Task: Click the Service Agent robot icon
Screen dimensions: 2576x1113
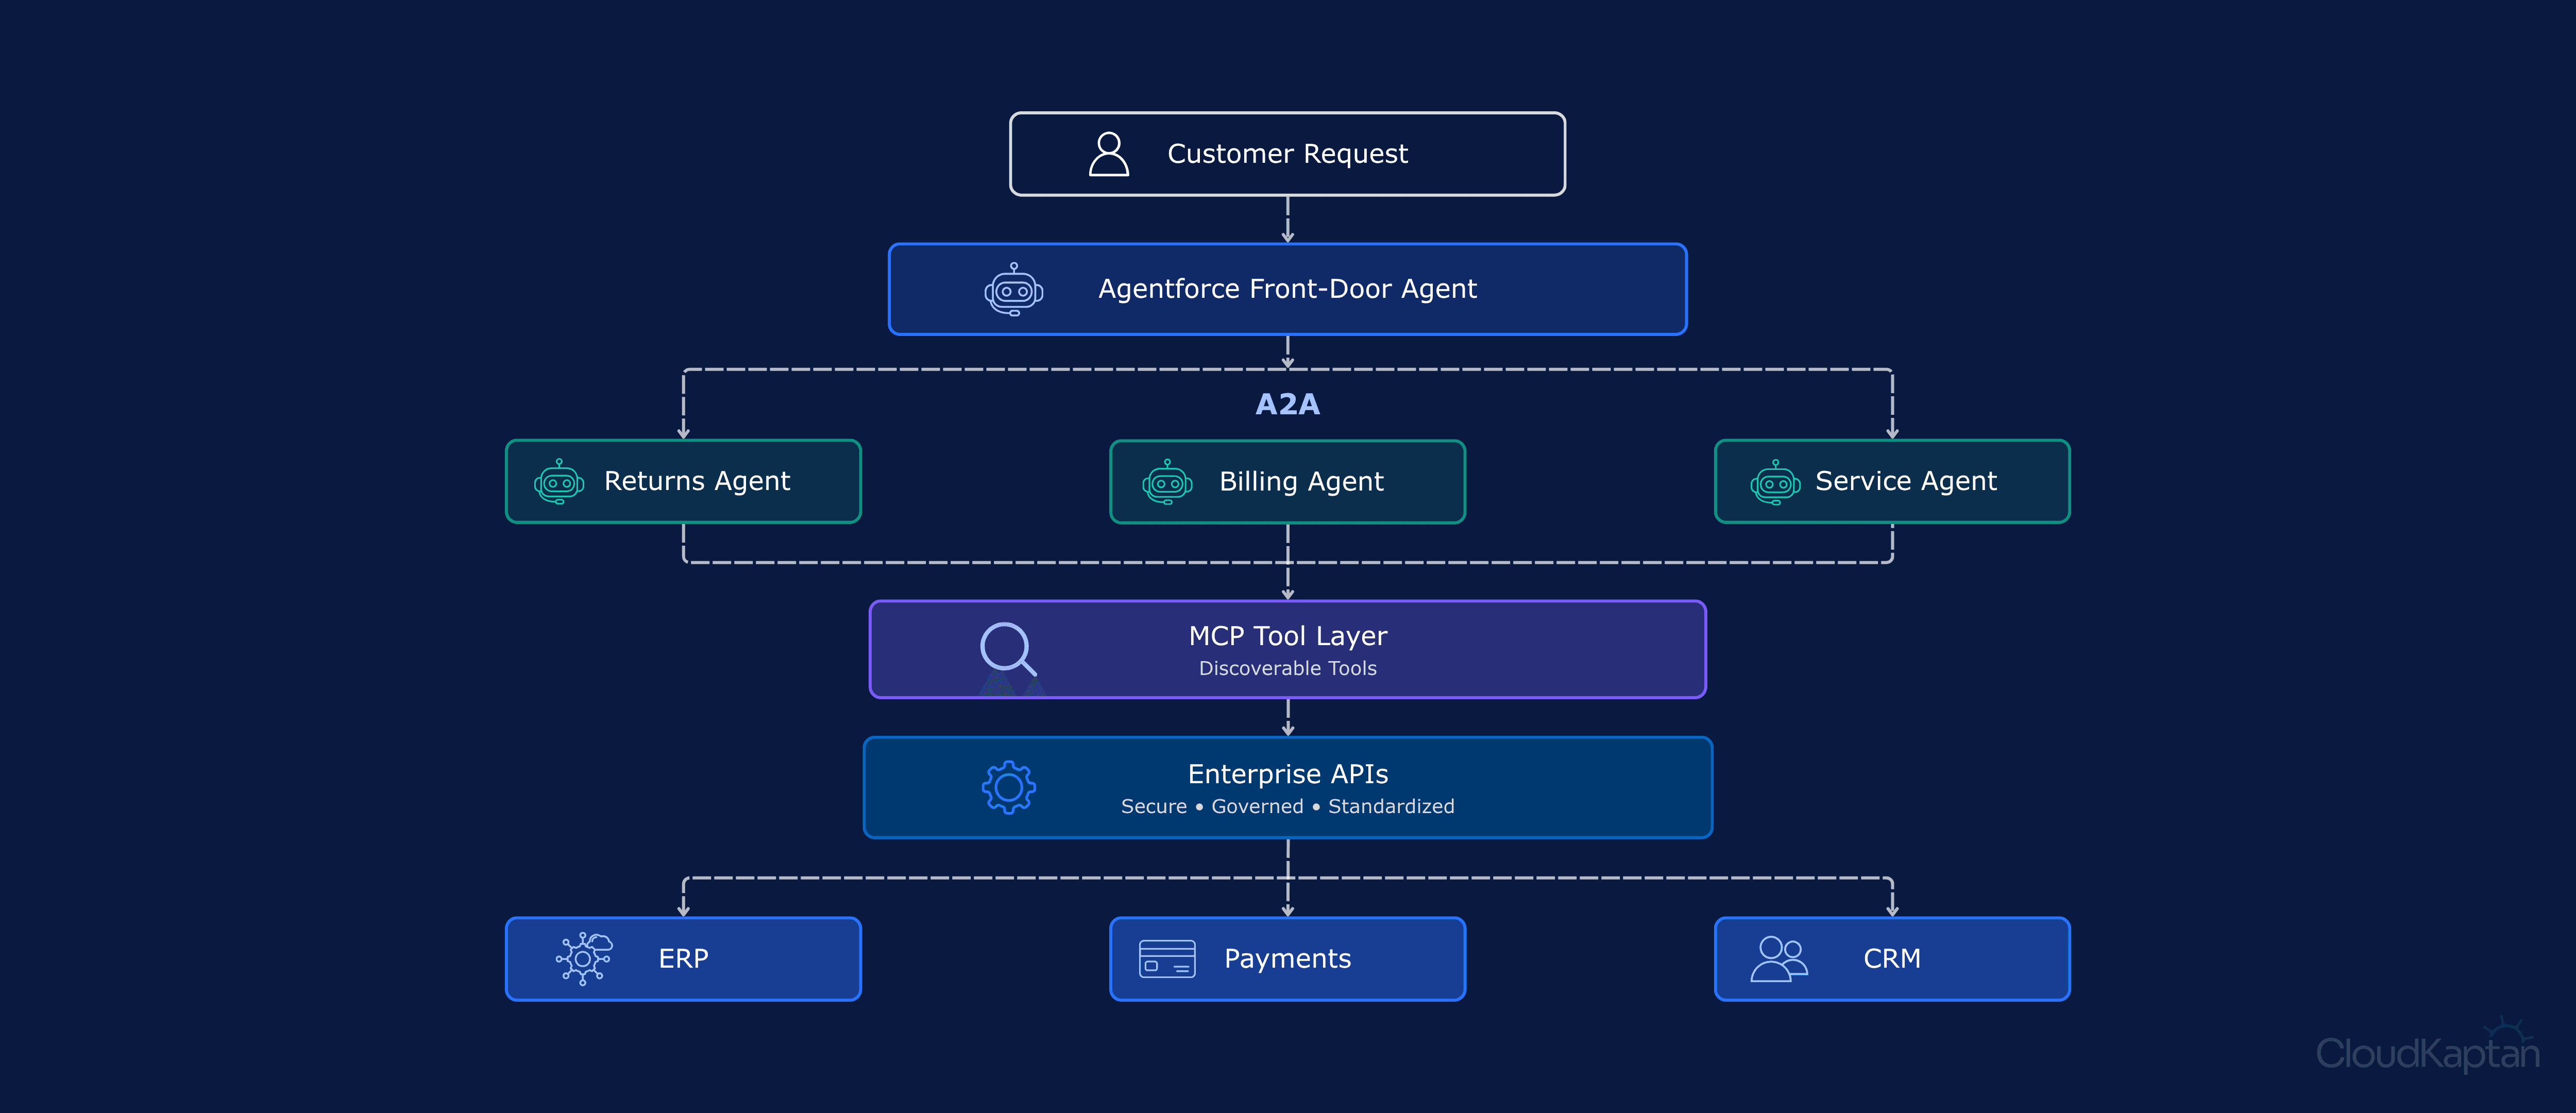Action: coord(1775,482)
